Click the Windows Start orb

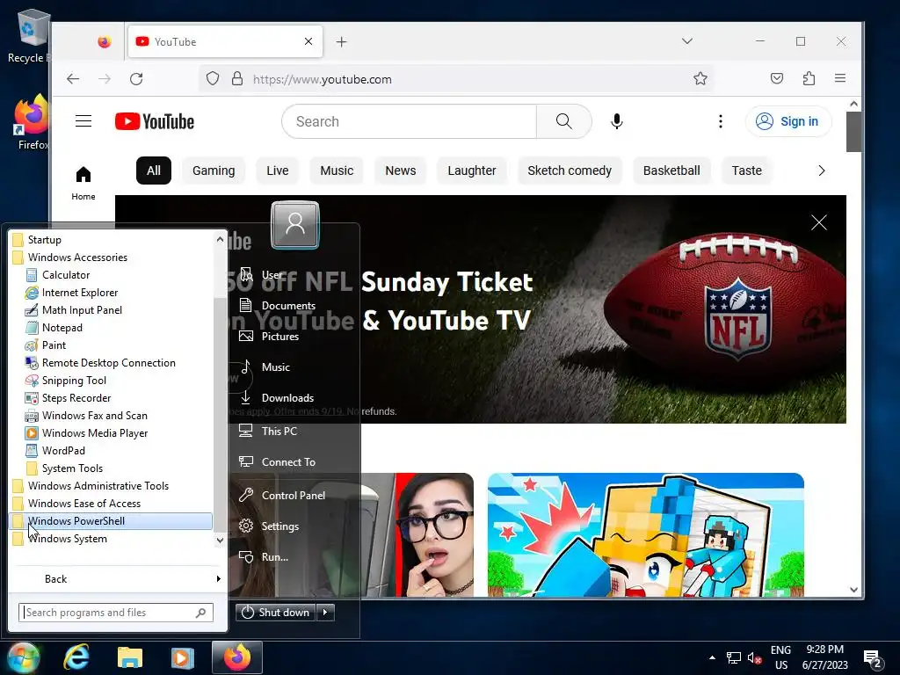pos(23,657)
